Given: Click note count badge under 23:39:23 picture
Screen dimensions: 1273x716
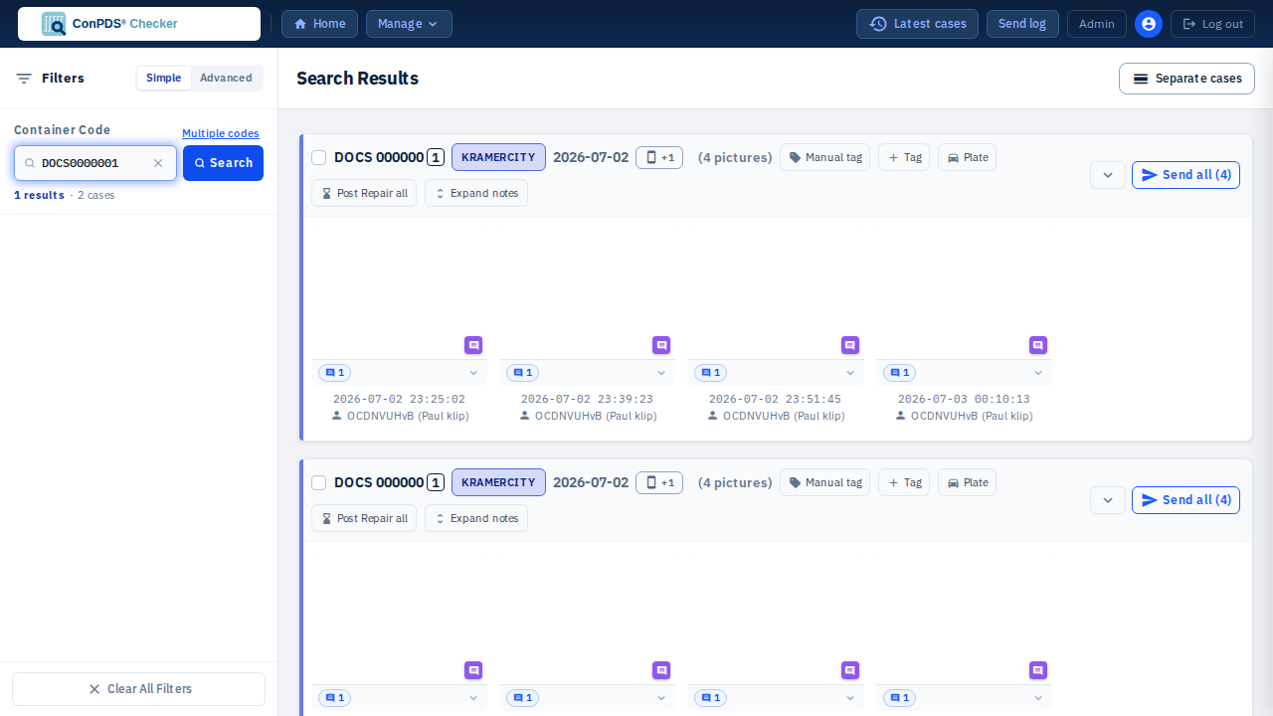Looking at the screenshot, I should 522,373.
